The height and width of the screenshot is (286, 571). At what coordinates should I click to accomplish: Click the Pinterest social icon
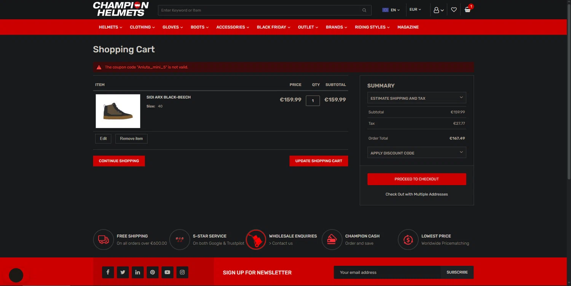(x=152, y=272)
